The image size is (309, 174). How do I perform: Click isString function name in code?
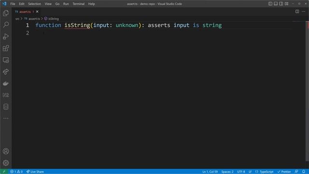77,25
